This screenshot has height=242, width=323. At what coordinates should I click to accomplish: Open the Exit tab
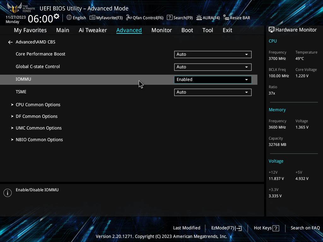[x=227, y=30]
